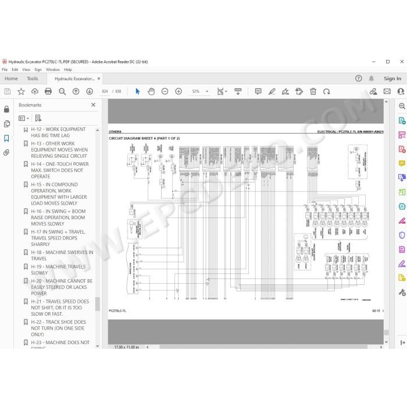This screenshot has width=407, height=407.
Task: Click the Save file icon
Action: [7, 91]
